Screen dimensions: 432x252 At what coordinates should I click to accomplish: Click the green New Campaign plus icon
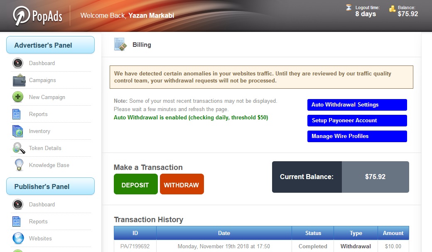18,97
